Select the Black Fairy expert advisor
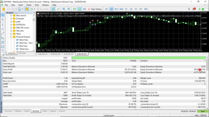 [x=24, y=40]
